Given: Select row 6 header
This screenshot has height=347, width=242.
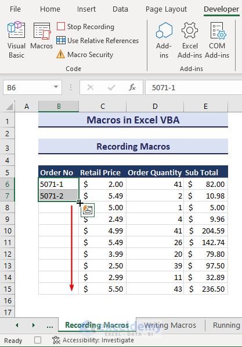Looking at the screenshot, I should coord(8,184).
